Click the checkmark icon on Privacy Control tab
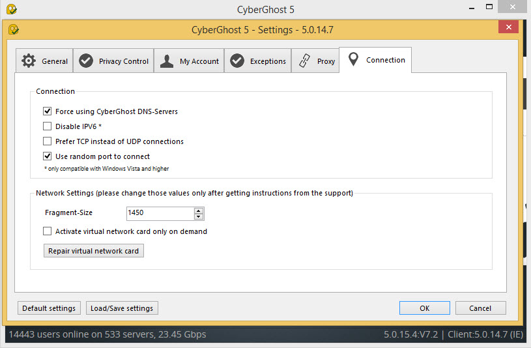The width and height of the screenshot is (531, 348). [x=86, y=61]
